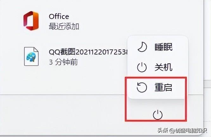
Task: Choose 关机 from the power menu
Action: point(157,67)
